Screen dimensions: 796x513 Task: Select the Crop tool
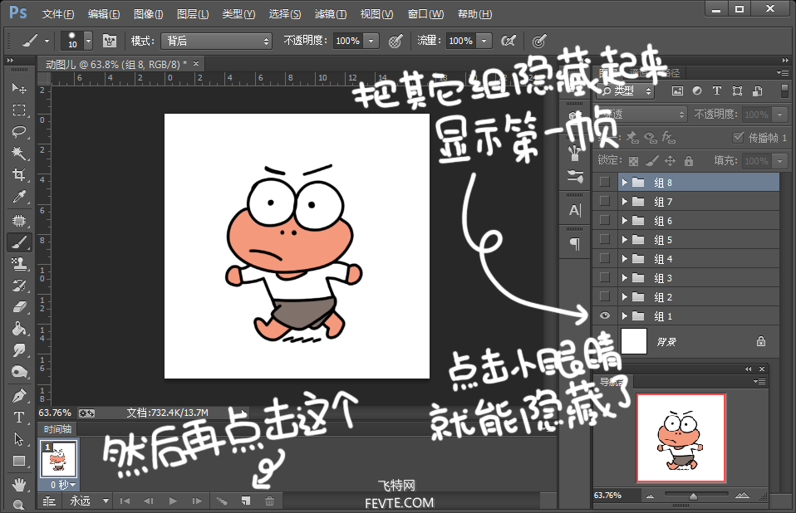pyautogui.click(x=19, y=175)
